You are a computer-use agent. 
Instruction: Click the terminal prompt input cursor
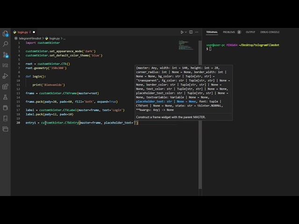pos(210,49)
